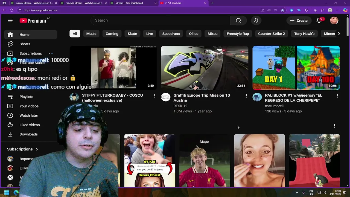Open the taskbar volume control
Image resolution: width=350 pixels, height=197 pixels.
[324, 193]
